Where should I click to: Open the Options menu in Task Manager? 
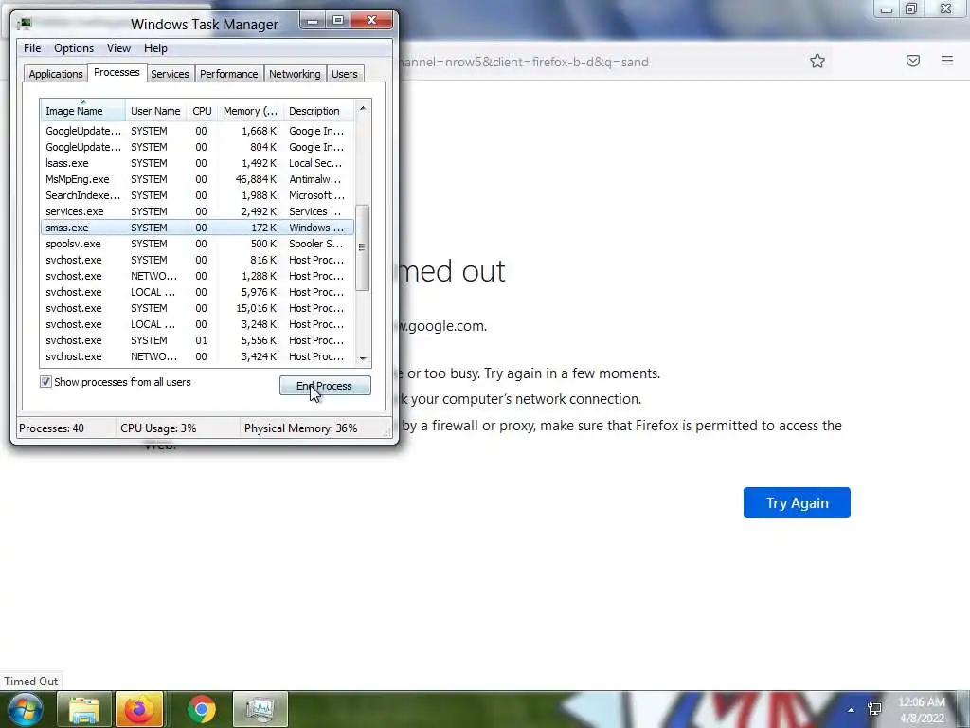point(74,48)
